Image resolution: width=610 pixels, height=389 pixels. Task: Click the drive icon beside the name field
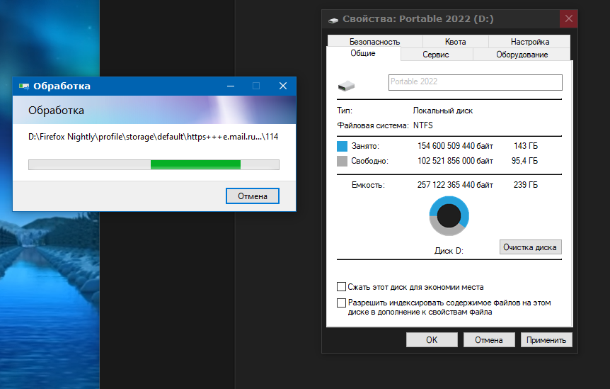point(346,85)
